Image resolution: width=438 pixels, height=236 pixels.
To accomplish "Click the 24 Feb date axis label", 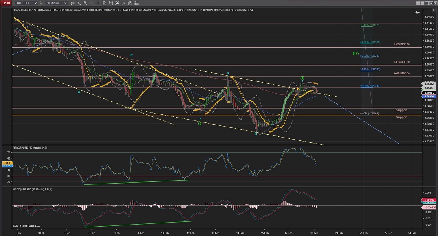I will pyautogui.click(x=412, y=233).
